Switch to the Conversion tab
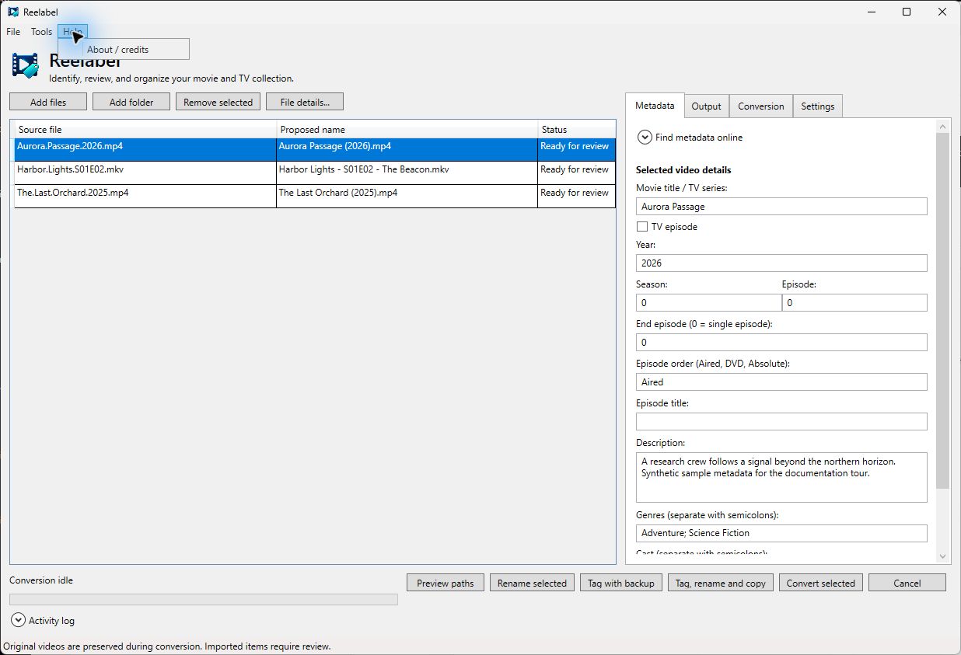Viewport: 961px width, 655px height. pos(760,106)
